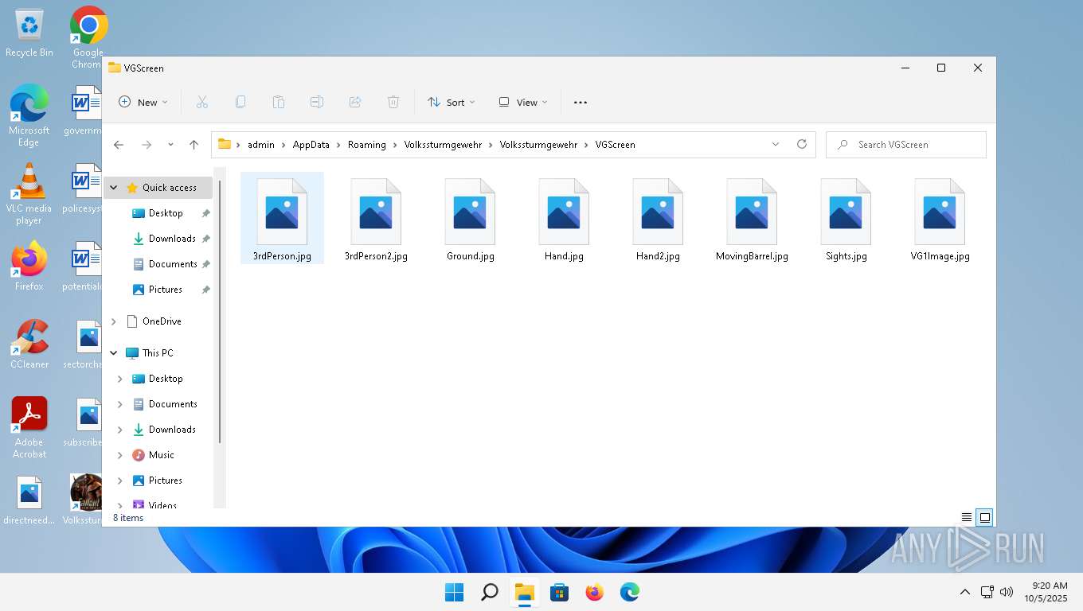1083x611 pixels.
Task: Expand the OneDrive tree node
Action: tap(114, 321)
